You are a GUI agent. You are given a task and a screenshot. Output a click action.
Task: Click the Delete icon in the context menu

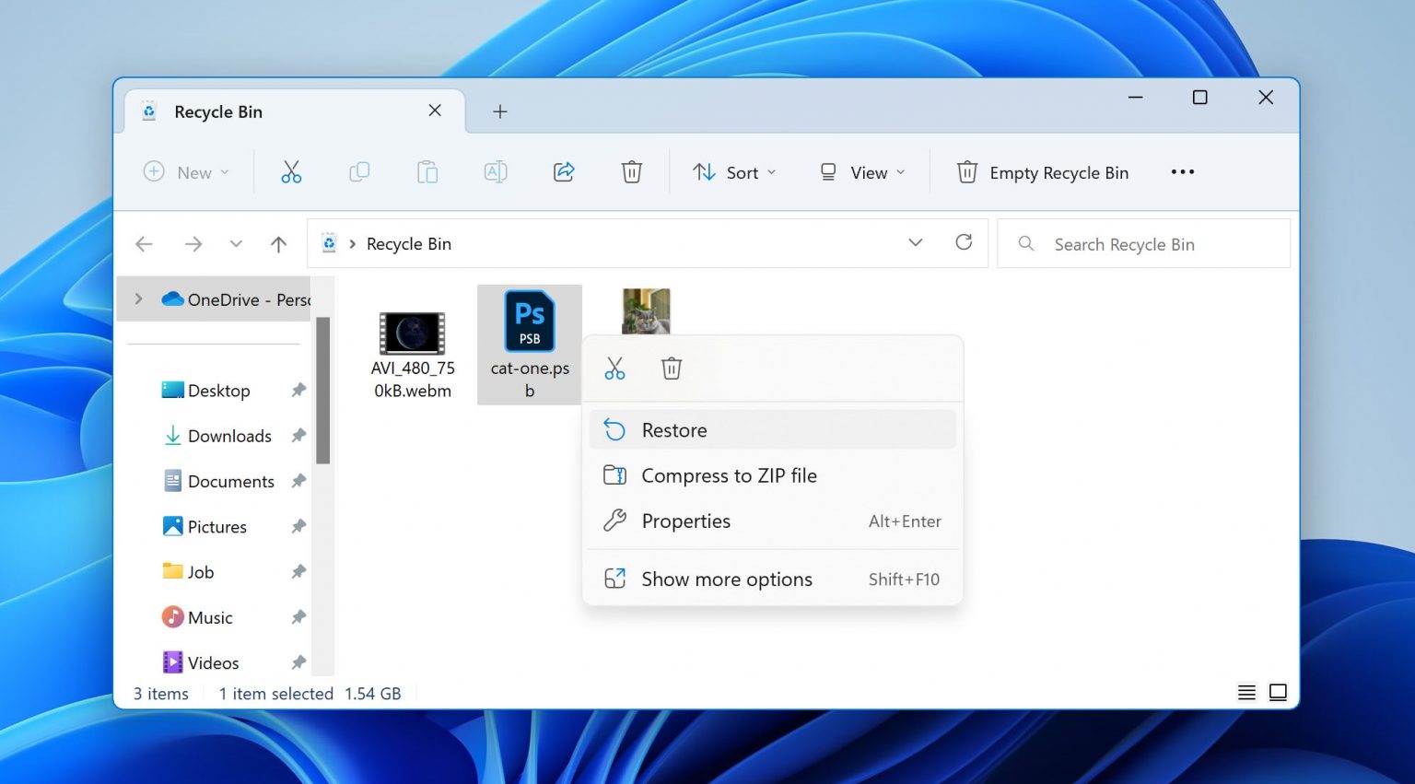(x=671, y=368)
